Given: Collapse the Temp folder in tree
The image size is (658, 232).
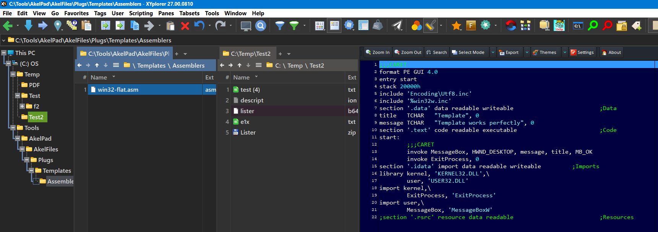Looking at the screenshot, I should (13, 74).
